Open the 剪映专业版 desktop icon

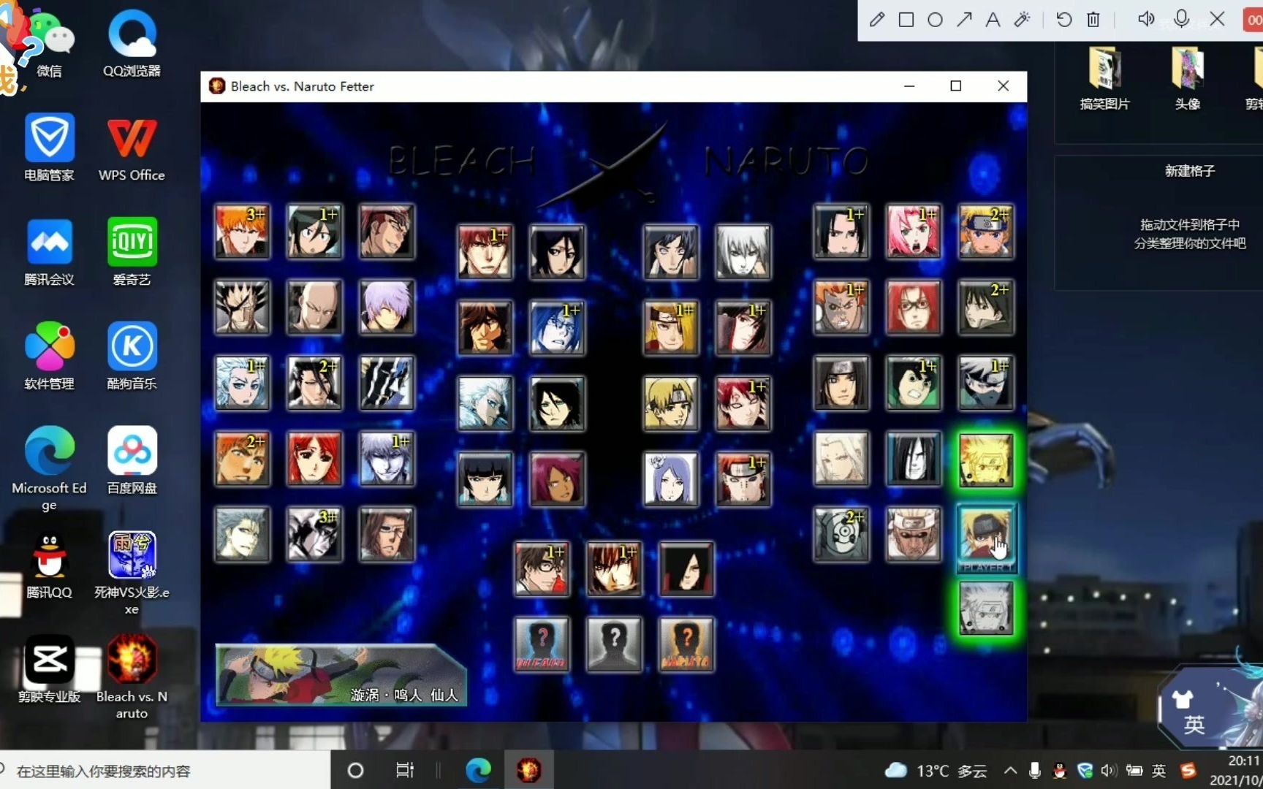[49, 670]
